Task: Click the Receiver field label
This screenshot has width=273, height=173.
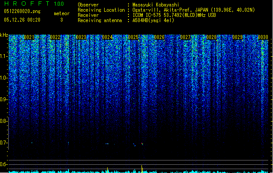Action: click(x=88, y=15)
